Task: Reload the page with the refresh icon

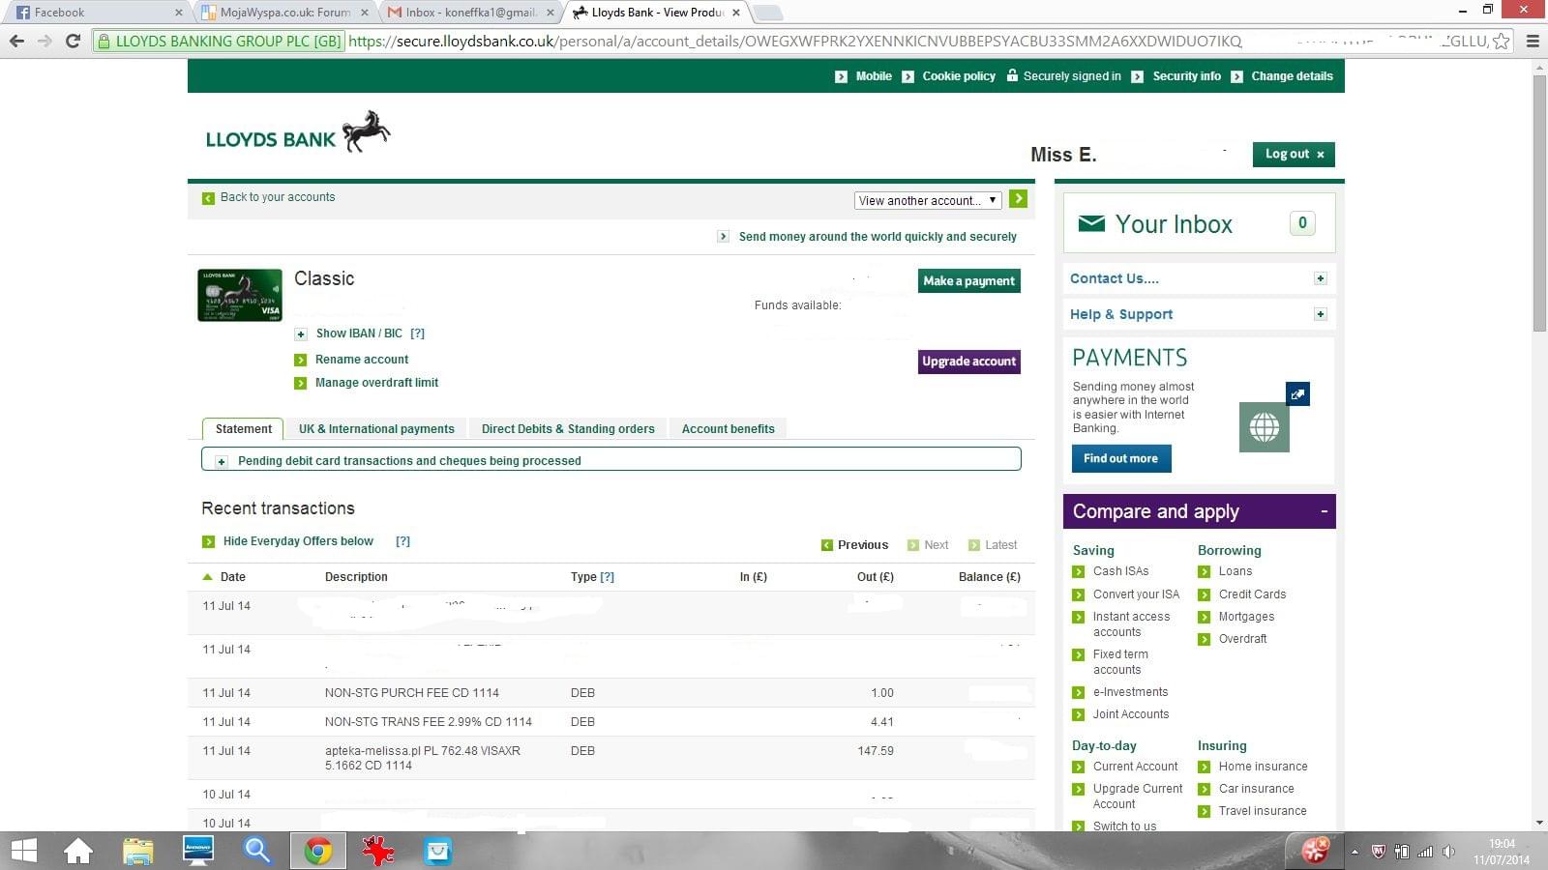Action: pyautogui.click(x=73, y=41)
